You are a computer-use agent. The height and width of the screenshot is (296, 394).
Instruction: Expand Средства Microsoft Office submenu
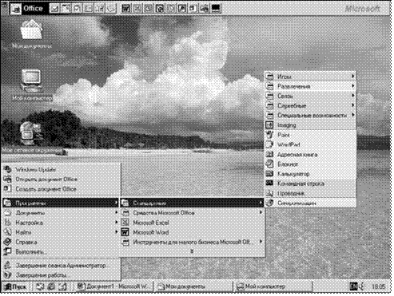pyautogui.click(x=192, y=212)
